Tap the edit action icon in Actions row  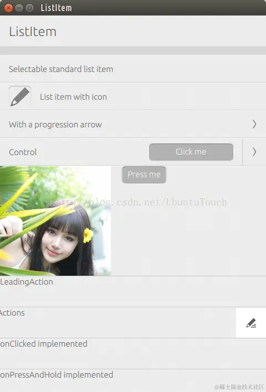(251, 323)
